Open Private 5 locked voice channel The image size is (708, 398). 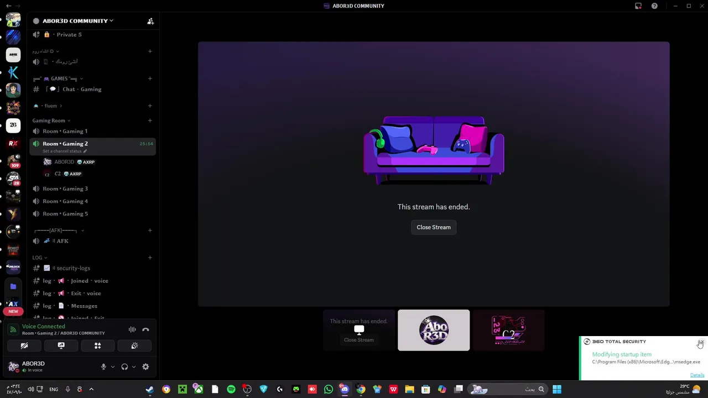(93, 34)
